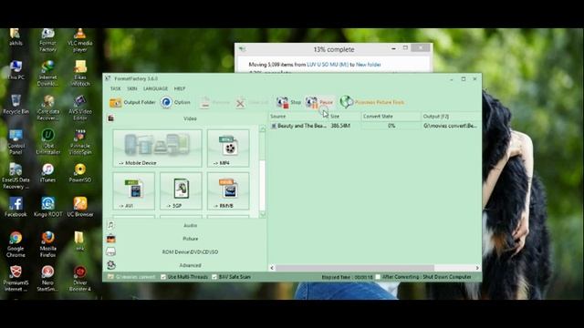
Task: Open the SKIN menu
Action: [131, 88]
